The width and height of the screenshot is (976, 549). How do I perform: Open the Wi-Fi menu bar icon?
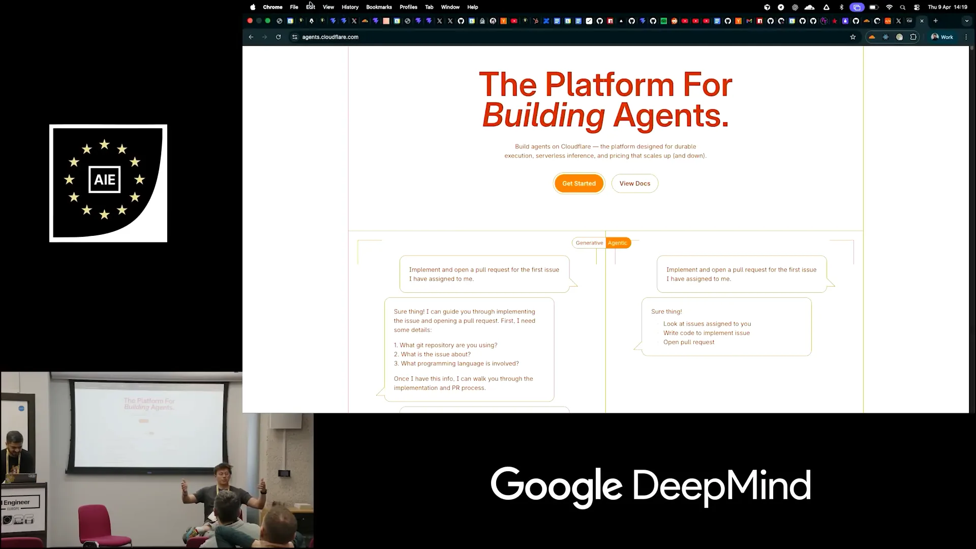pyautogui.click(x=889, y=7)
